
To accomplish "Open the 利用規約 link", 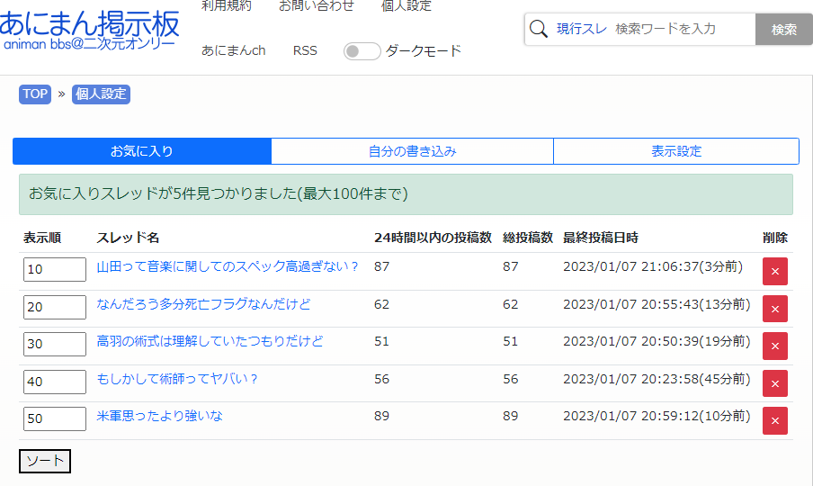I will pyautogui.click(x=227, y=5).
